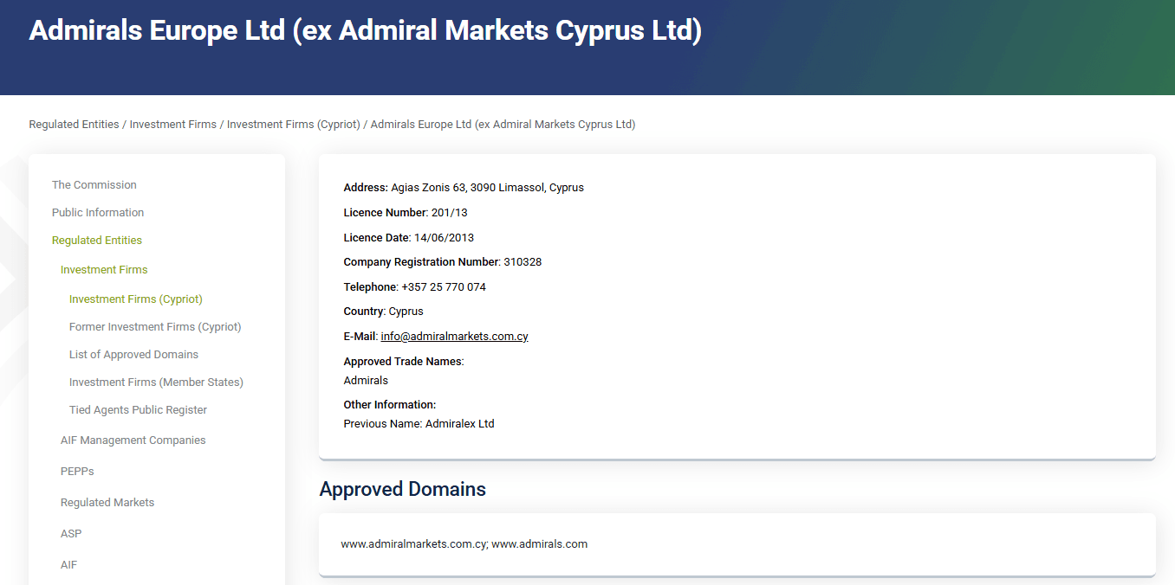Viewport: 1175px width, 585px height.
Task: Open Regulated Entities breadcrumb link
Action: point(74,125)
